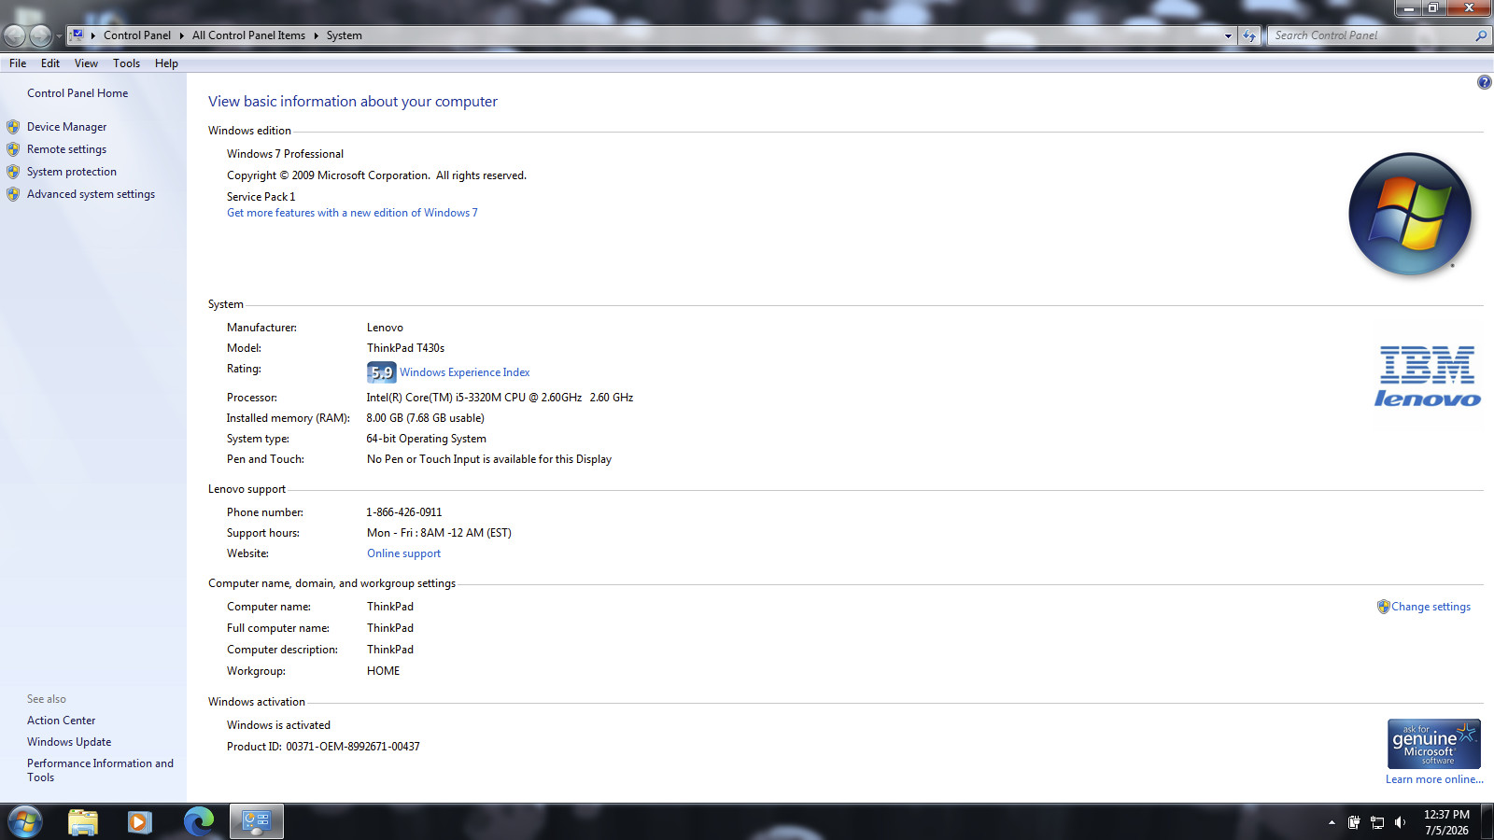Open Device Manager from sidebar
Viewport: 1494px width, 840px height.
[x=66, y=127]
